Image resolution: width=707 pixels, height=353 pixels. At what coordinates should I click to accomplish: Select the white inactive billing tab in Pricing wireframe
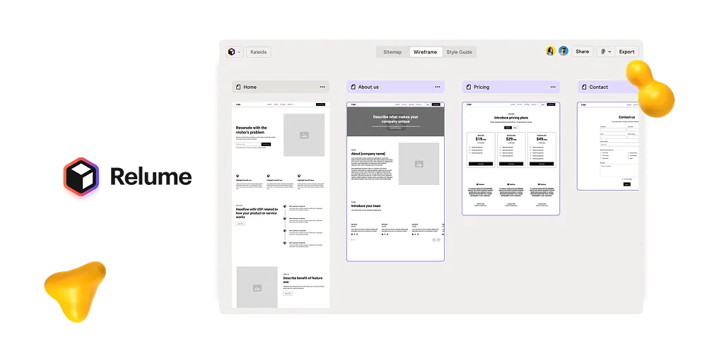click(515, 127)
